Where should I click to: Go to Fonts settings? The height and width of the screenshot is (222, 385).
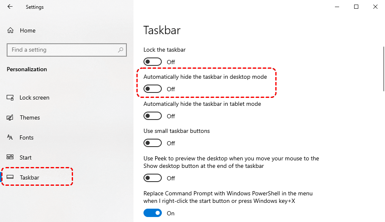pos(26,137)
